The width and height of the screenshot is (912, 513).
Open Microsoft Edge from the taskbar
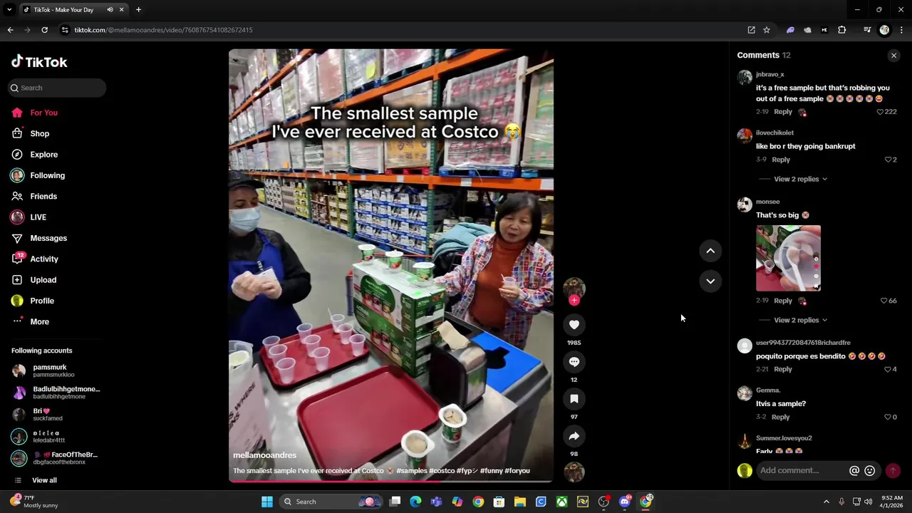coord(415,502)
